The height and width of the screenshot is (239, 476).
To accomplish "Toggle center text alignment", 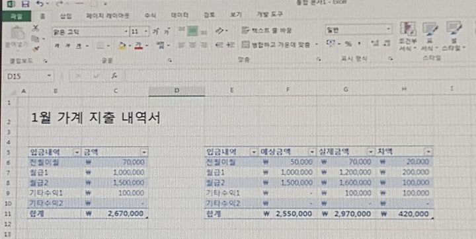I will pos(192,45).
